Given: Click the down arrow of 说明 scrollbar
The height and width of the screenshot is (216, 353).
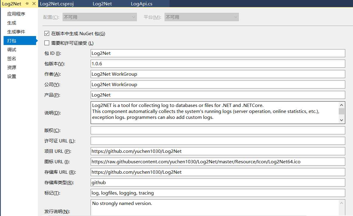Looking at the screenshot, I should tap(341, 120).
